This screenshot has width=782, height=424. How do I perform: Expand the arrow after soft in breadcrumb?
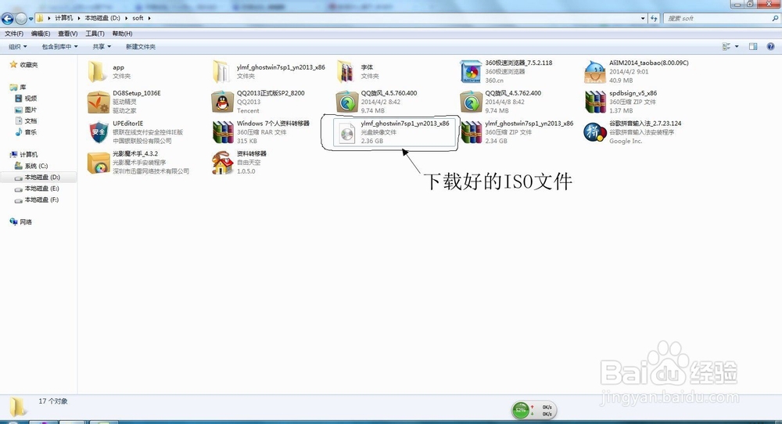coord(149,18)
